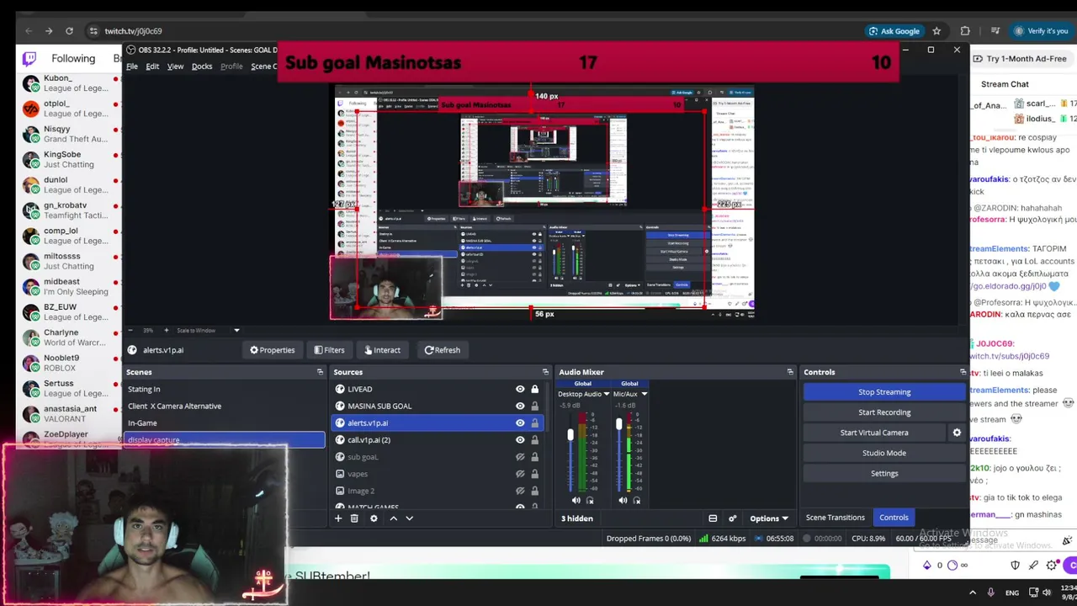Open the OBS View menu
The width and height of the screenshot is (1077, 606).
pyautogui.click(x=175, y=66)
